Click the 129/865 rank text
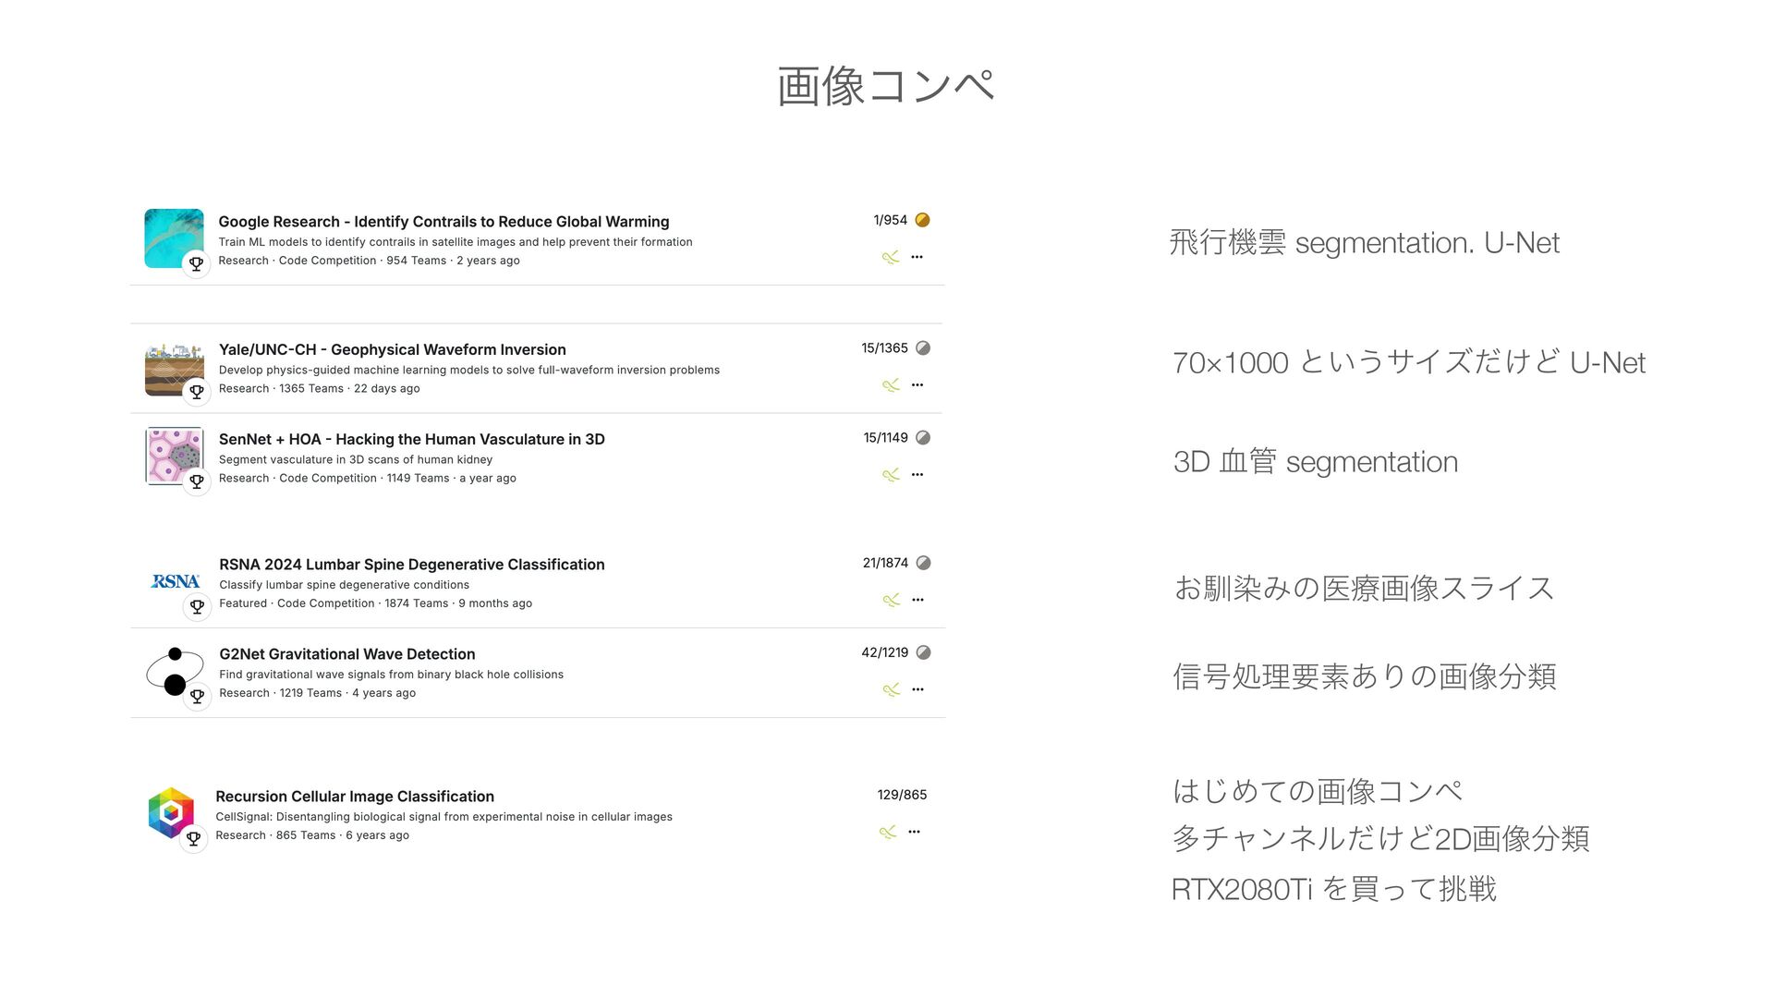Viewport: 1774px width, 998px height. tap(902, 795)
